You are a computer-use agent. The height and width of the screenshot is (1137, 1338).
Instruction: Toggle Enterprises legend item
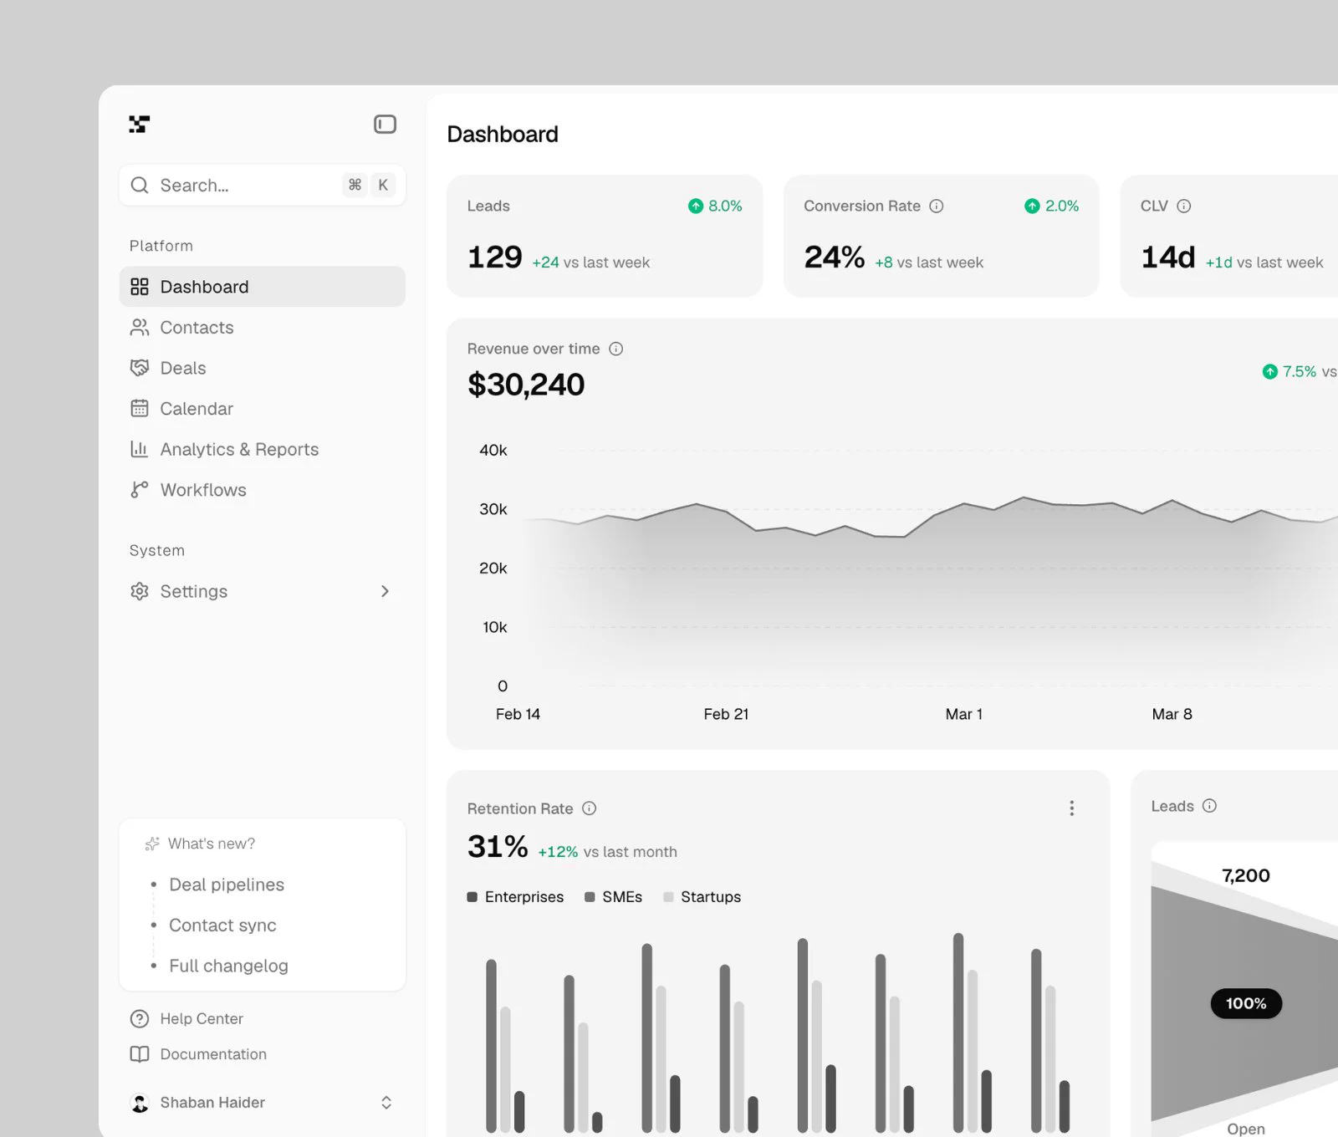515,897
